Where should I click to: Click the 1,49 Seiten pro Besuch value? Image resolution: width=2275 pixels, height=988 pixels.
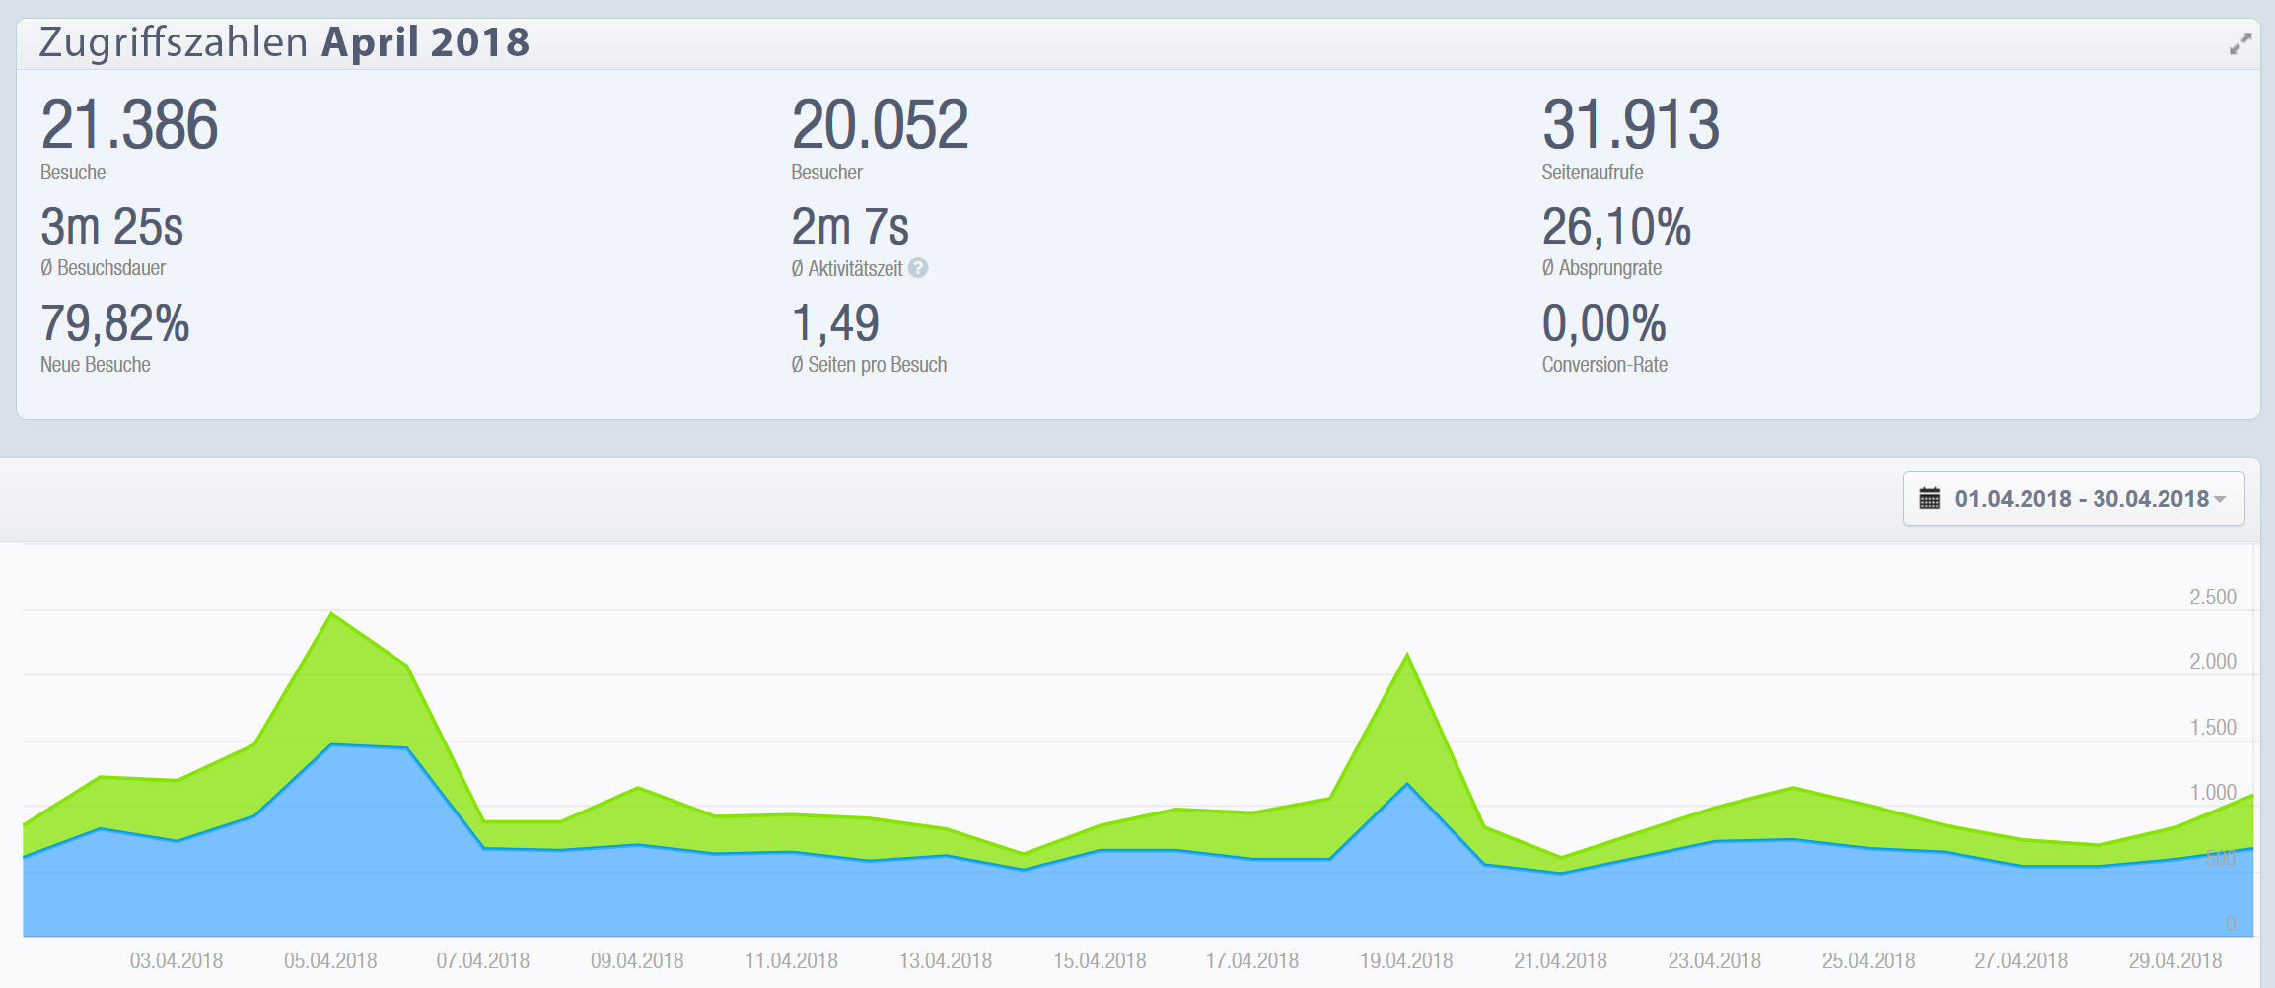click(x=834, y=323)
